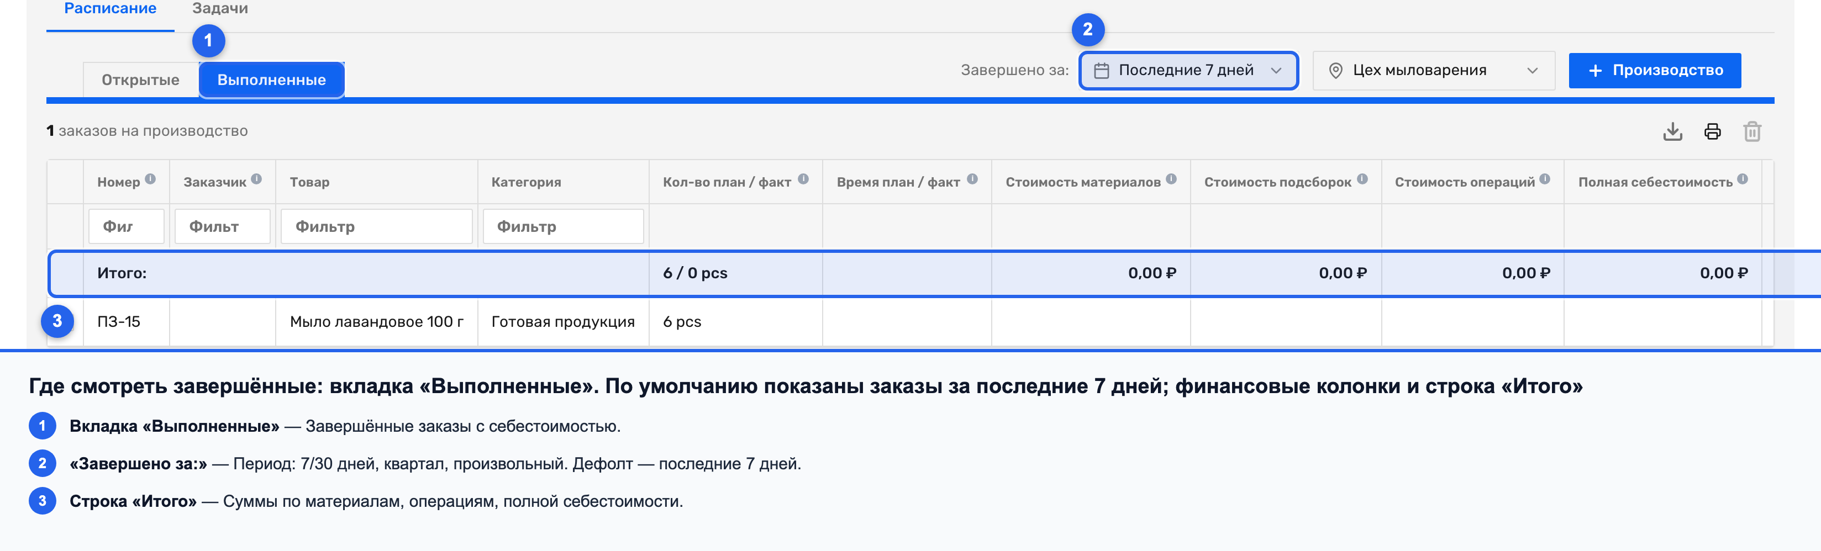Click info icon beside Стоимость материалов

1171,179
